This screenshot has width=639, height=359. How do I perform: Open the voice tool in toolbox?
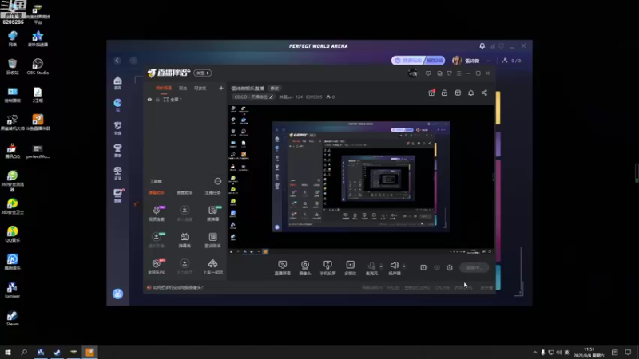(x=157, y=213)
